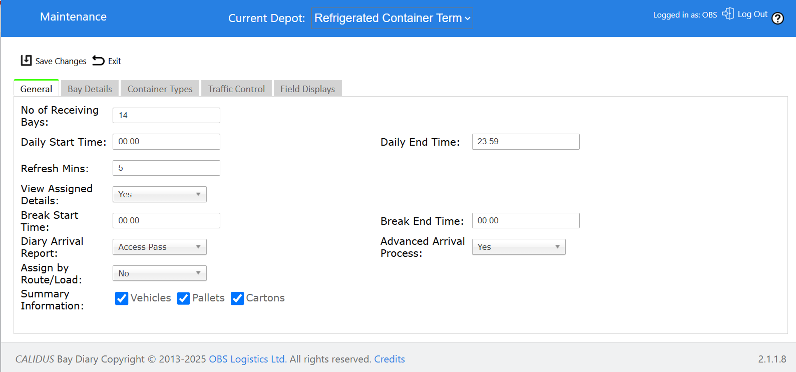Open the Assign by Route/Load dropdown
Screen dimensions: 796x372
point(160,273)
